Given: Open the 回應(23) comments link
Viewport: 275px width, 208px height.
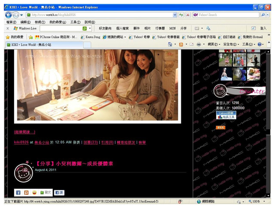Looking at the screenshot, I should [x=91, y=142].
